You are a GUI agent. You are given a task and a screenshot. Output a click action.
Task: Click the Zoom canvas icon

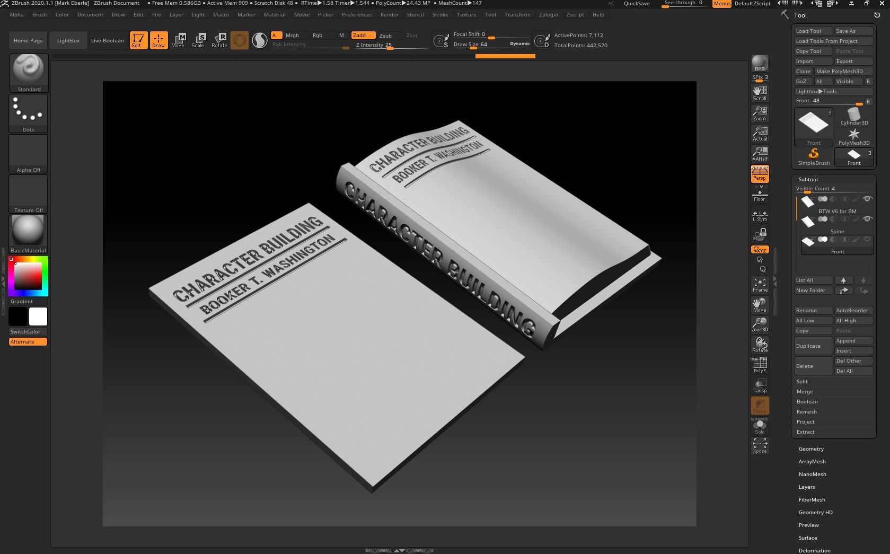[760, 113]
